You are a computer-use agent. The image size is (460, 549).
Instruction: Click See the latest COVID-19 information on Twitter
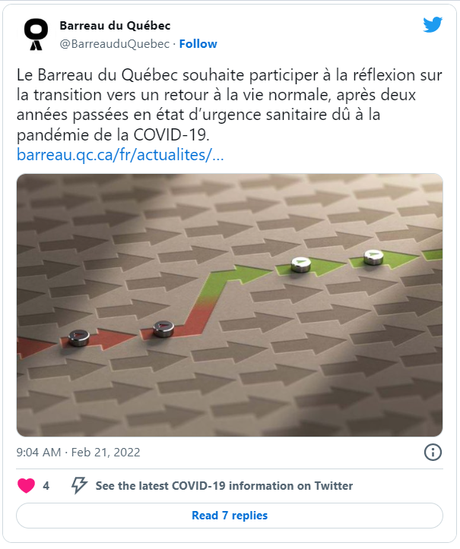tap(224, 486)
